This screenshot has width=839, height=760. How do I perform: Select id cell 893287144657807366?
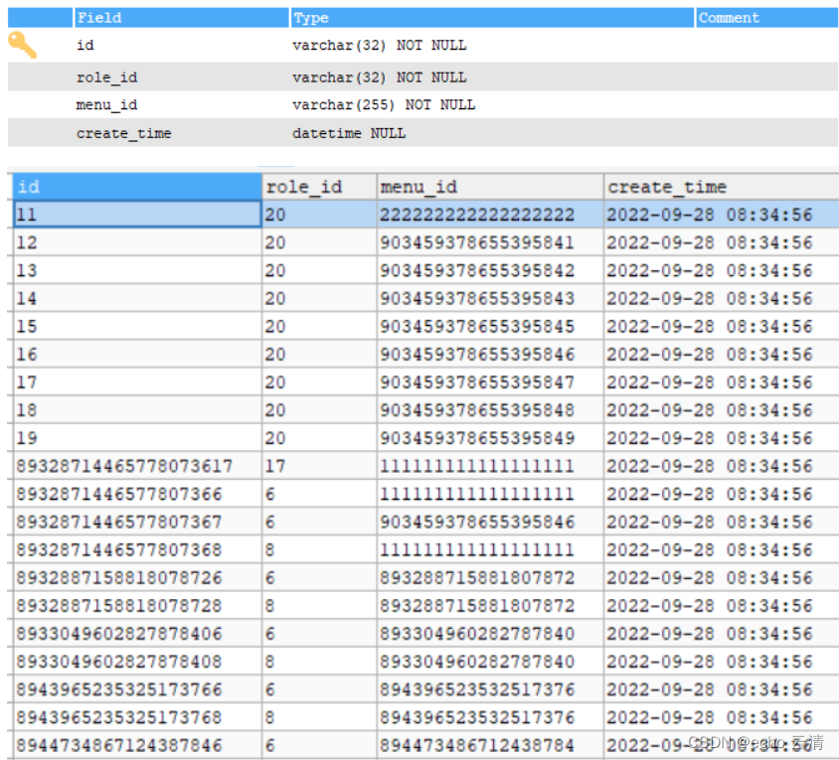[137, 494]
